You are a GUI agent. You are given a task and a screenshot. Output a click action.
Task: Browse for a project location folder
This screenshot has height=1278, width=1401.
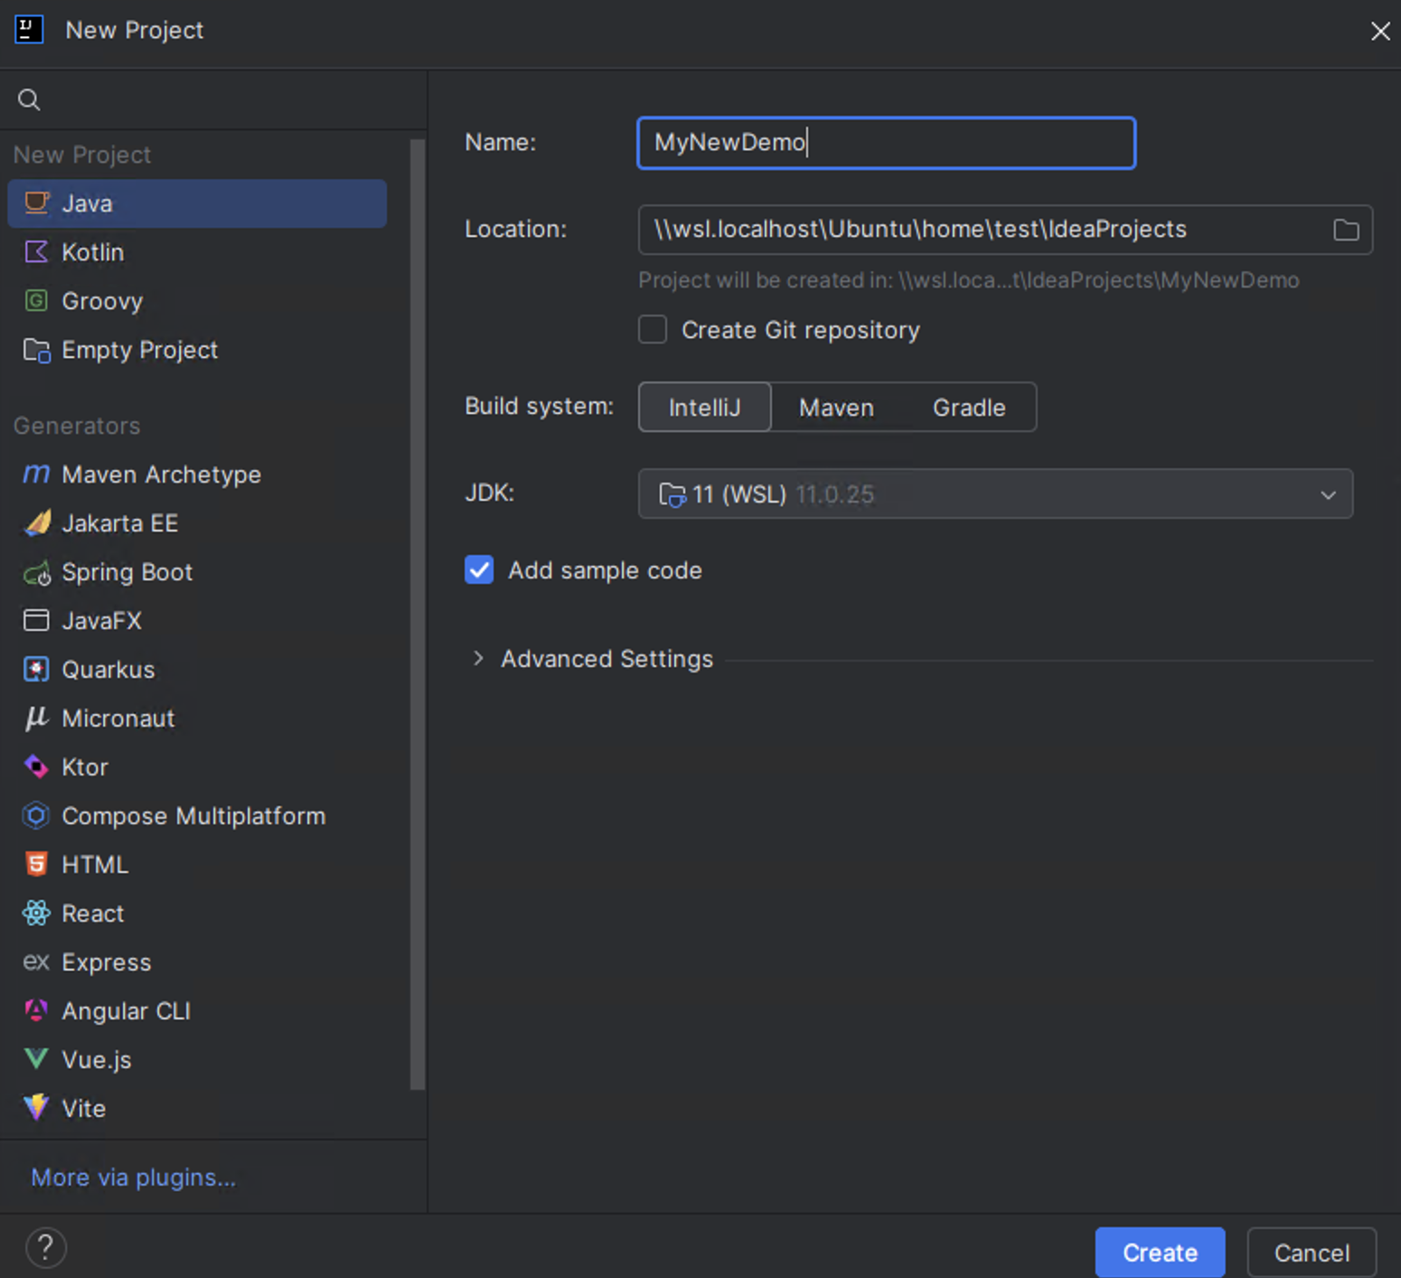coord(1345,229)
